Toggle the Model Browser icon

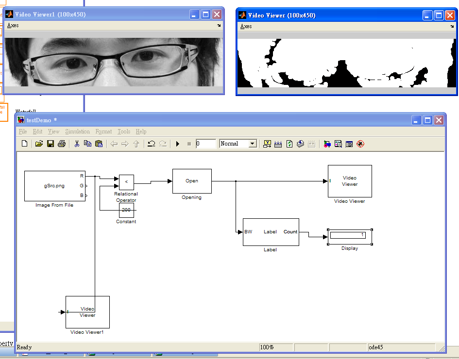click(349, 144)
